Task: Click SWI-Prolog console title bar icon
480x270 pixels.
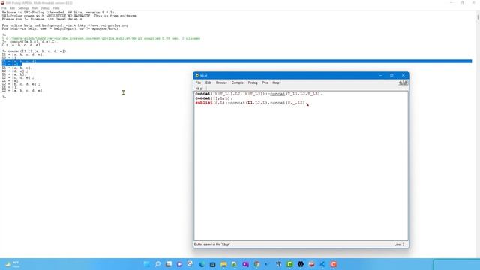Action: (3, 3)
